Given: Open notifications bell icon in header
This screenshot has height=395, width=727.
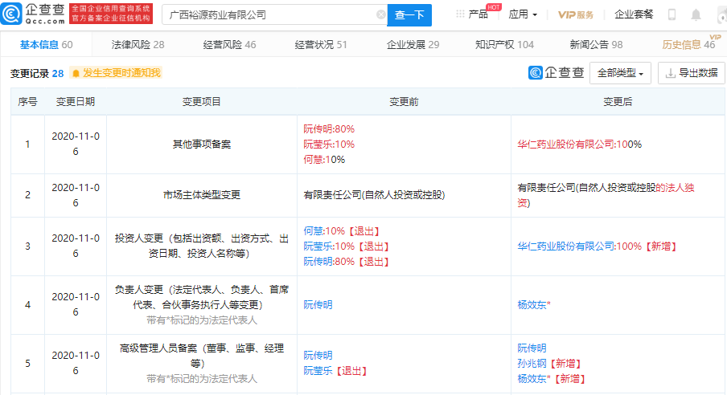Looking at the screenshot, I should tap(696, 14).
